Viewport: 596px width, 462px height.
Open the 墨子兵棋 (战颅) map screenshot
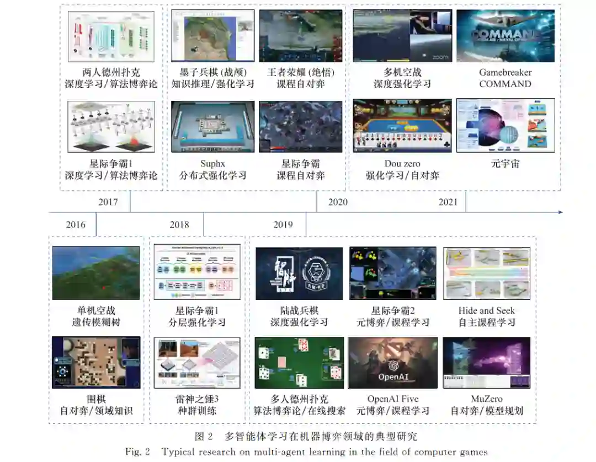212,36
